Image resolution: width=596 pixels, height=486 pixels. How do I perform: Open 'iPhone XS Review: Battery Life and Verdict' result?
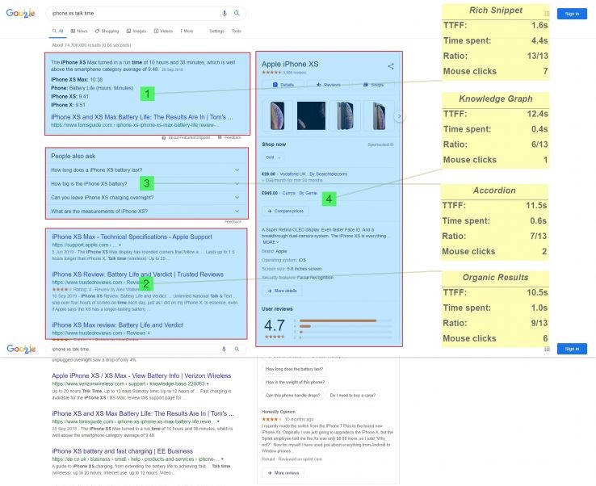click(x=137, y=274)
